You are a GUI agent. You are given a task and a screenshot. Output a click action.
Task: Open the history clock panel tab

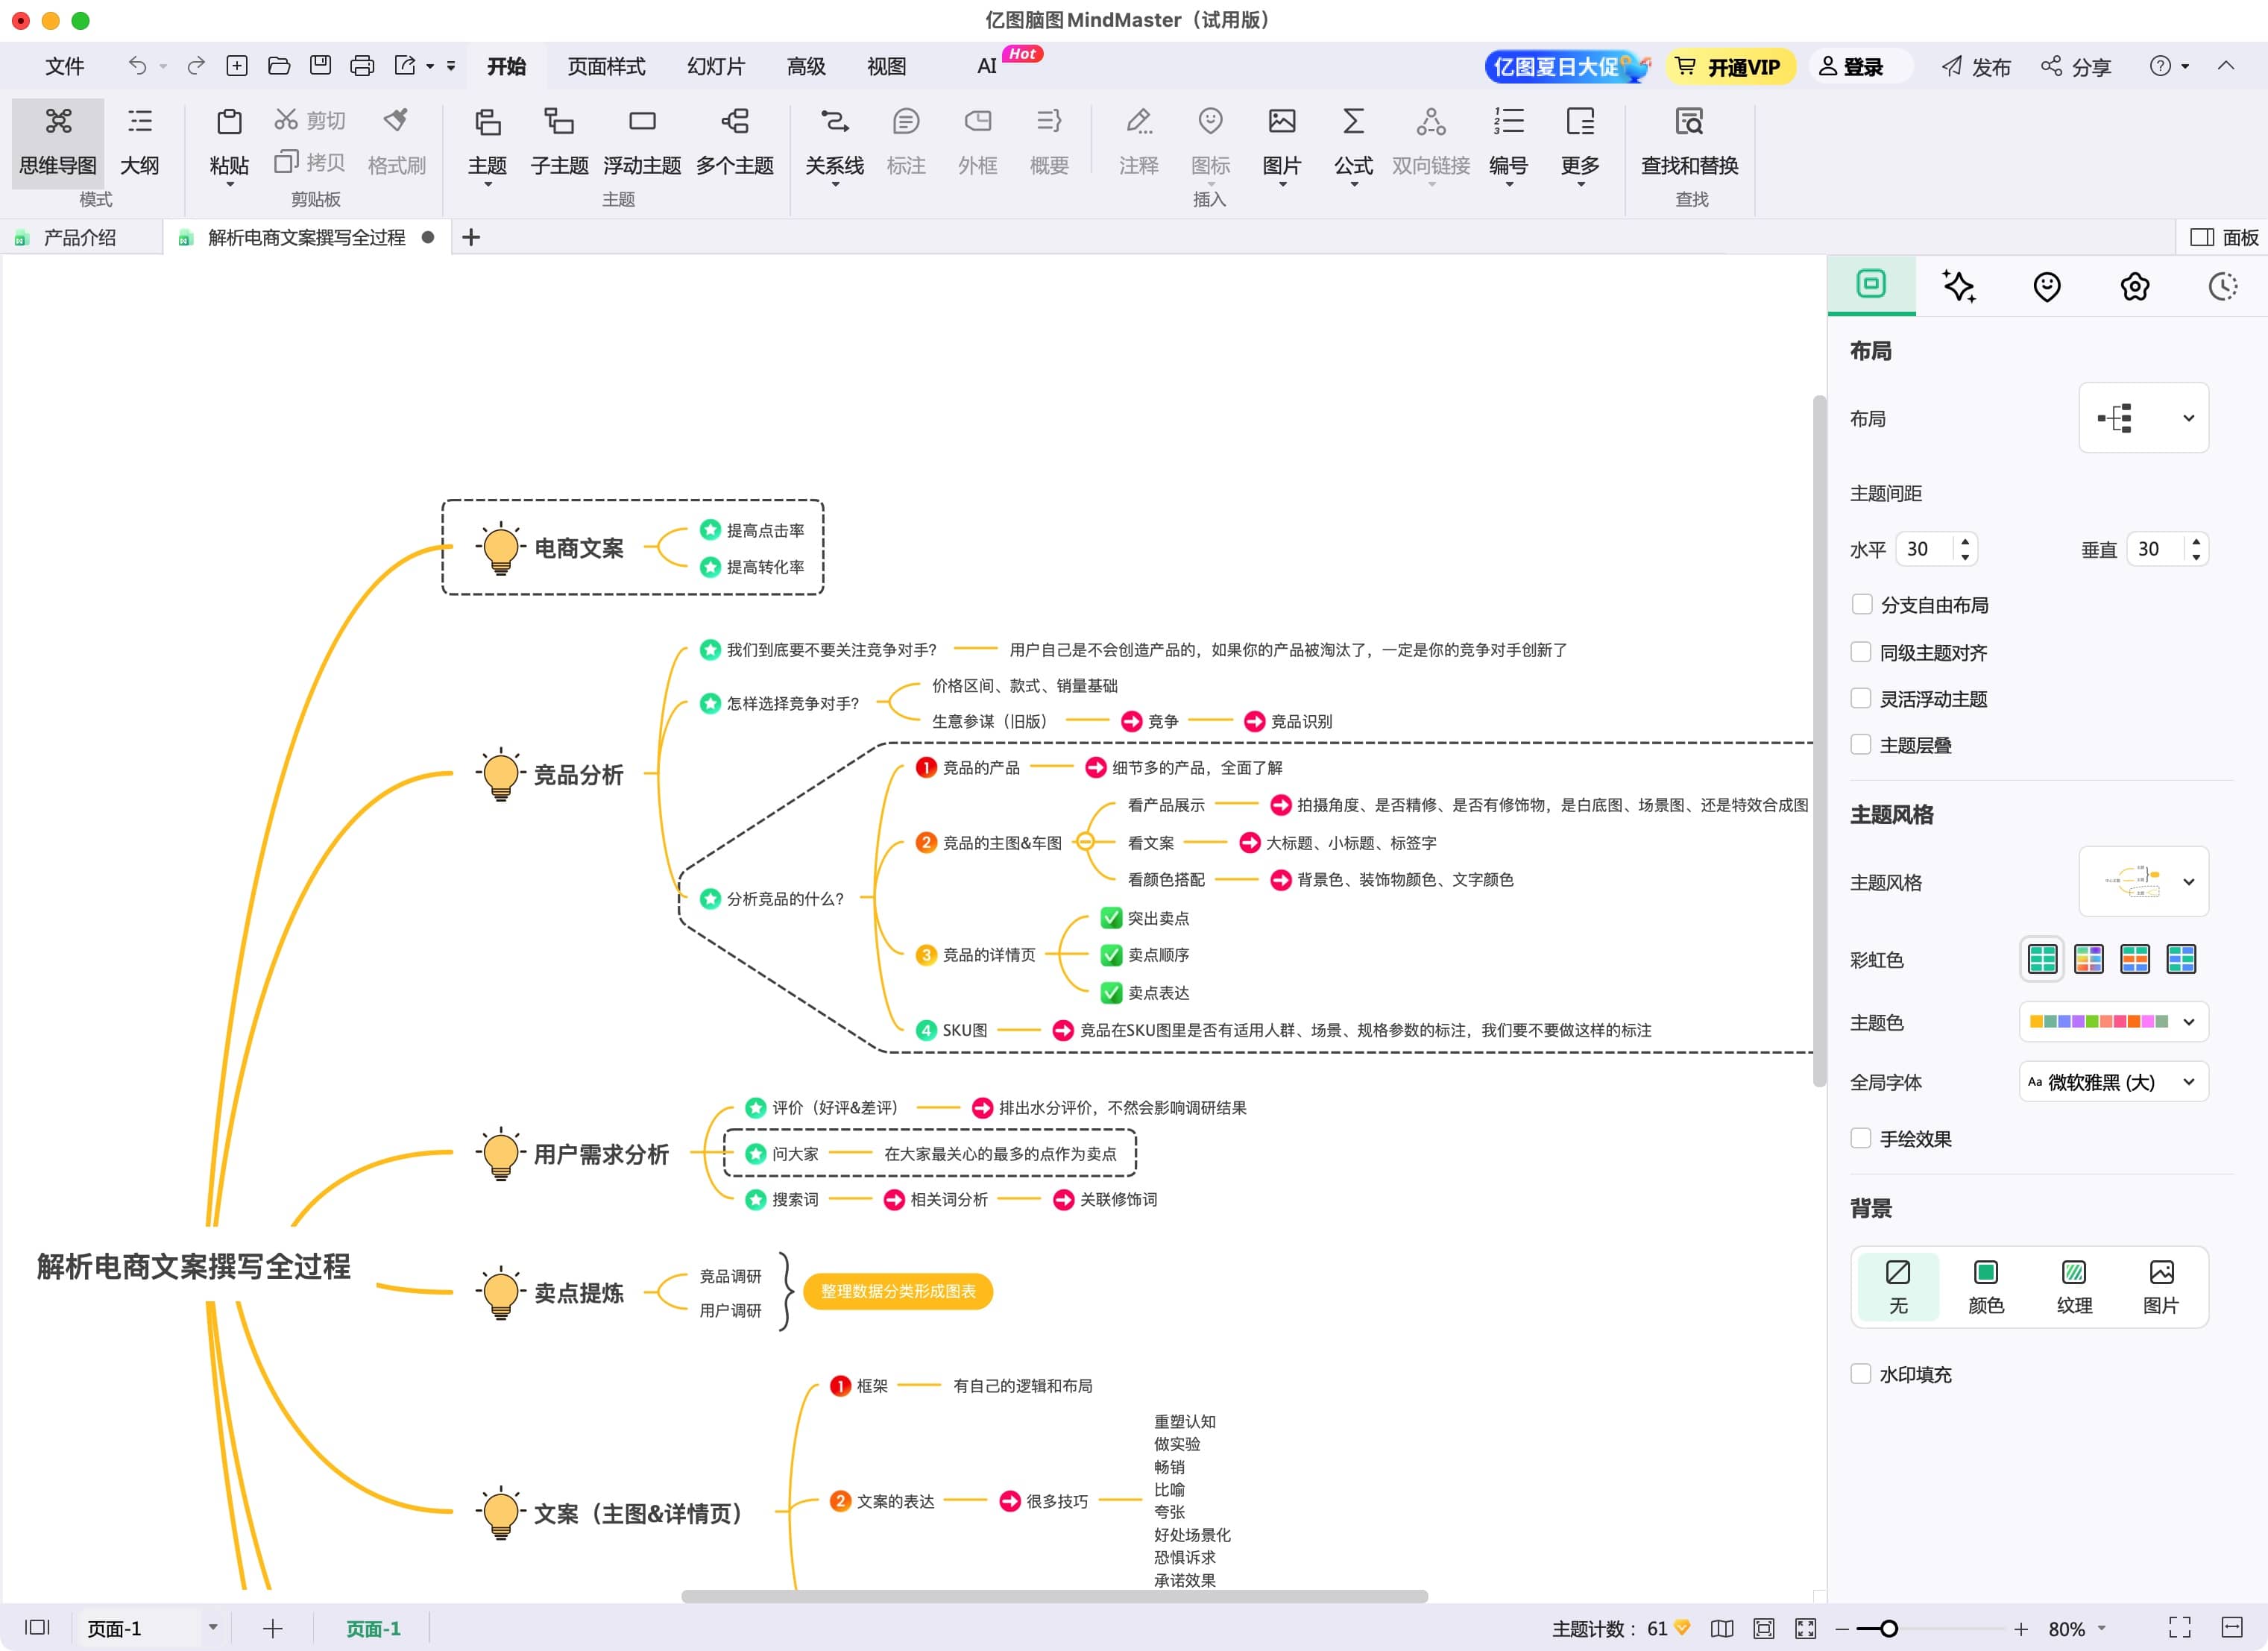(x=2222, y=286)
